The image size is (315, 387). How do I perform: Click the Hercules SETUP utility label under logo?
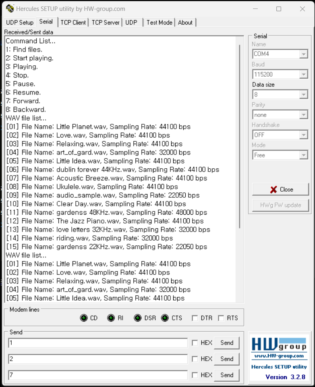pyautogui.click(x=279, y=367)
